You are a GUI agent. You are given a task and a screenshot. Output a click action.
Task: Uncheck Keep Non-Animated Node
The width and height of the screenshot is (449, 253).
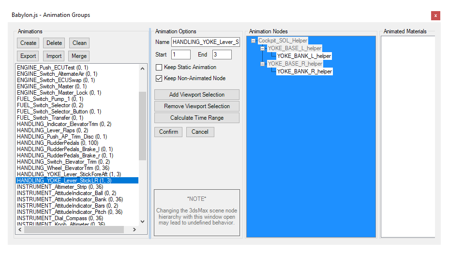coord(159,78)
